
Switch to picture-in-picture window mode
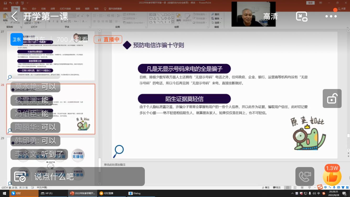point(301,16)
